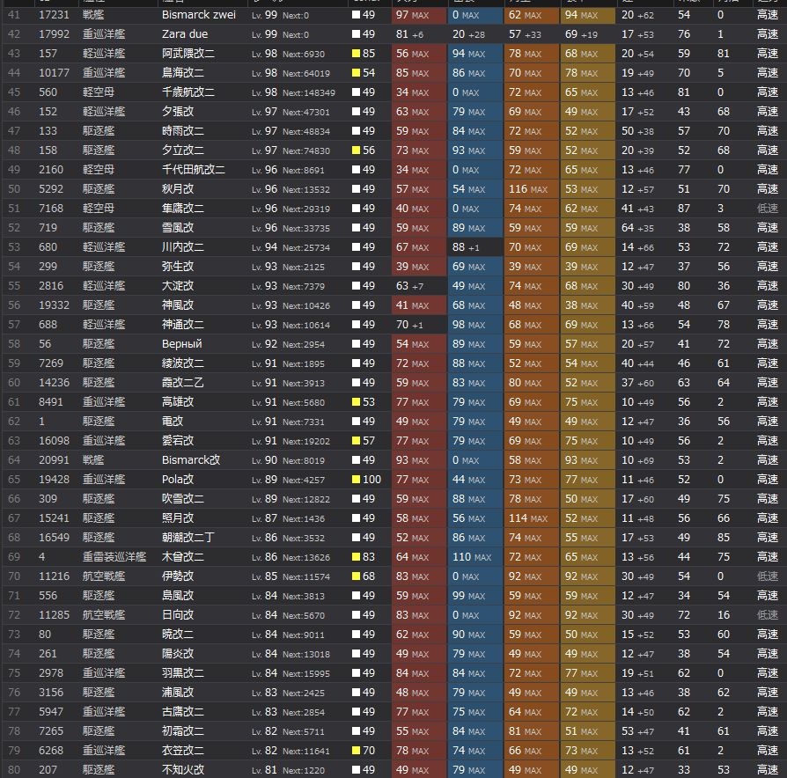Click the ship ID 19332
Image resolution: width=787 pixels, height=778 pixels.
pyautogui.click(x=54, y=305)
